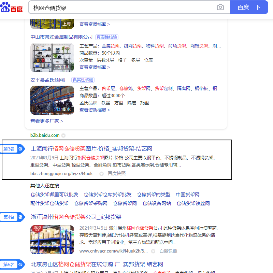The width and height of the screenshot is (273, 273).
Task: Click 货架网 product keyword
Action: [x=144, y=89]
